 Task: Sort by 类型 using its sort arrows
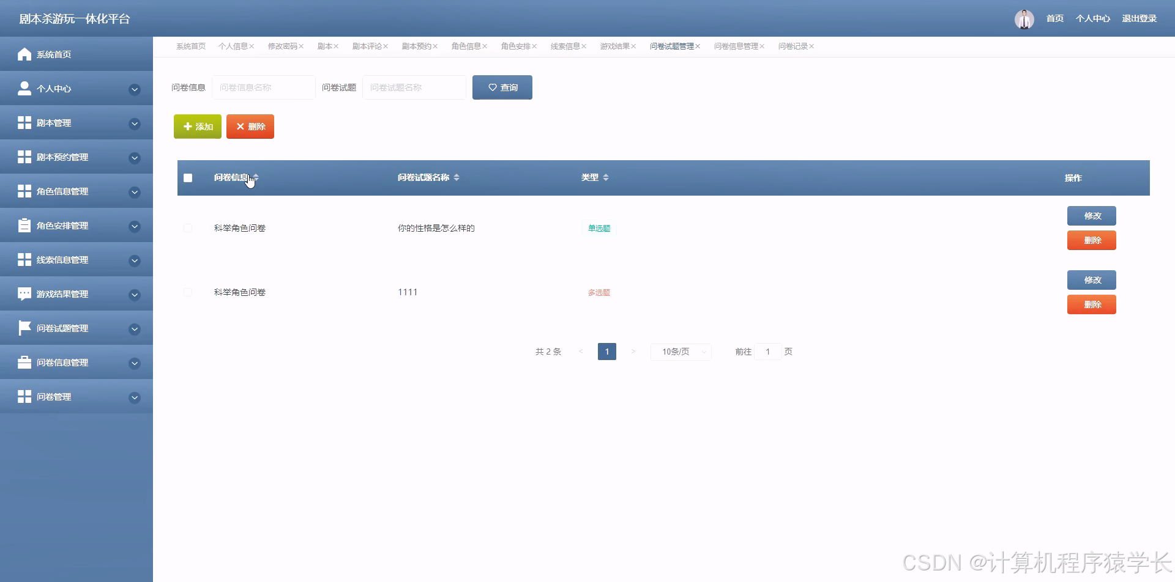pos(606,177)
